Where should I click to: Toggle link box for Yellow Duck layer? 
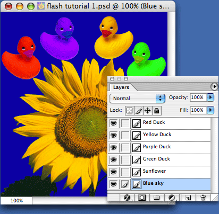coord(125,135)
